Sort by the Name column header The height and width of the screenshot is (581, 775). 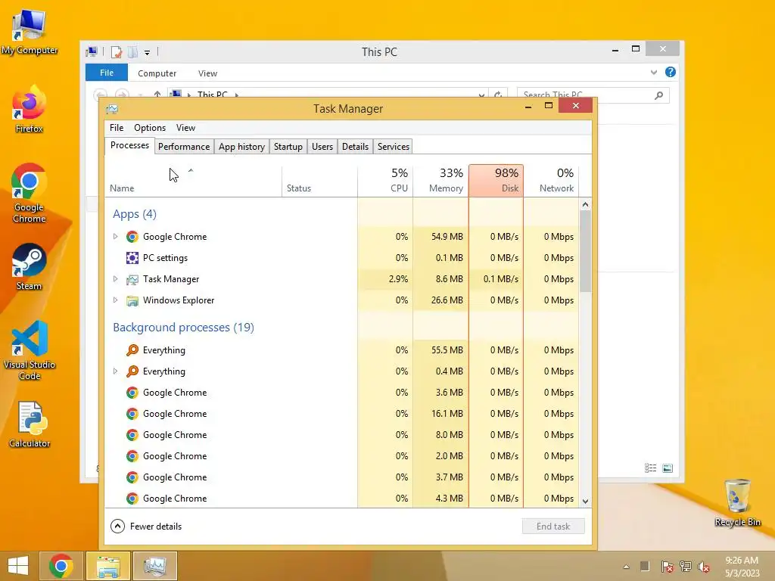coord(193,180)
